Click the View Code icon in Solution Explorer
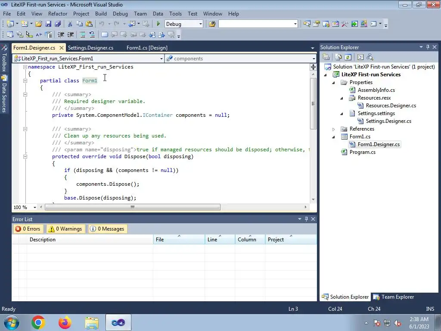This screenshot has height=331, width=441. [x=360, y=57]
